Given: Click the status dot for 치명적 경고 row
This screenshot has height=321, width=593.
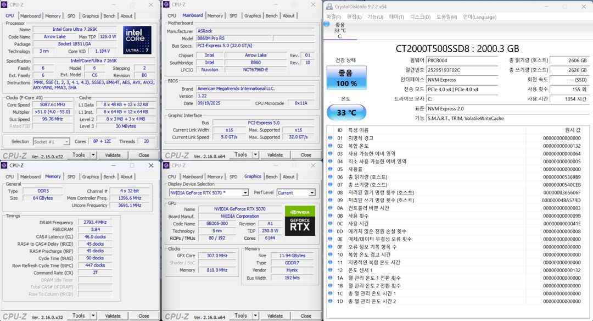Looking at the screenshot, I should [330, 138].
